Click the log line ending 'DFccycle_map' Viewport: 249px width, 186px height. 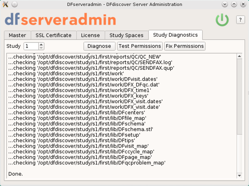pos(81,152)
